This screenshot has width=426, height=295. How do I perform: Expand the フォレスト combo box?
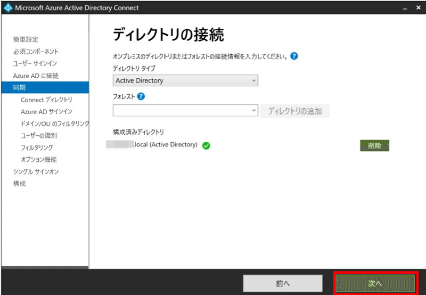185,111
